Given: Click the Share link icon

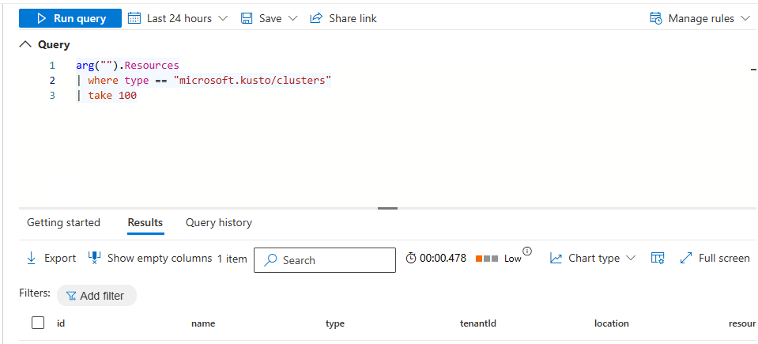Looking at the screenshot, I should tap(316, 18).
